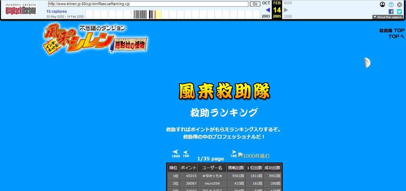
Task: Go to previous capture blue arrow
Action: pyautogui.click(x=268, y=10)
